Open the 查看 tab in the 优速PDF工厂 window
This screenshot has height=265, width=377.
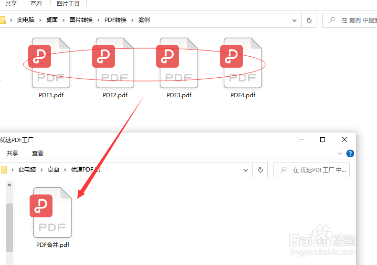tap(38, 153)
